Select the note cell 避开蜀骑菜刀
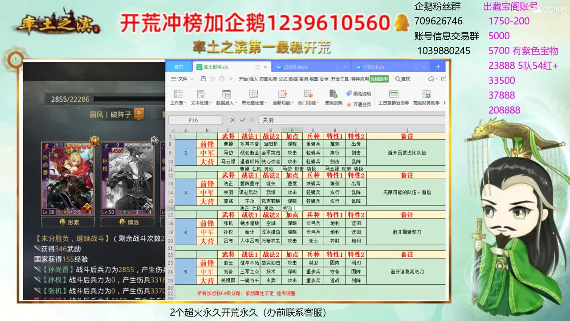This screenshot has height=321, width=570. pyautogui.click(x=407, y=232)
